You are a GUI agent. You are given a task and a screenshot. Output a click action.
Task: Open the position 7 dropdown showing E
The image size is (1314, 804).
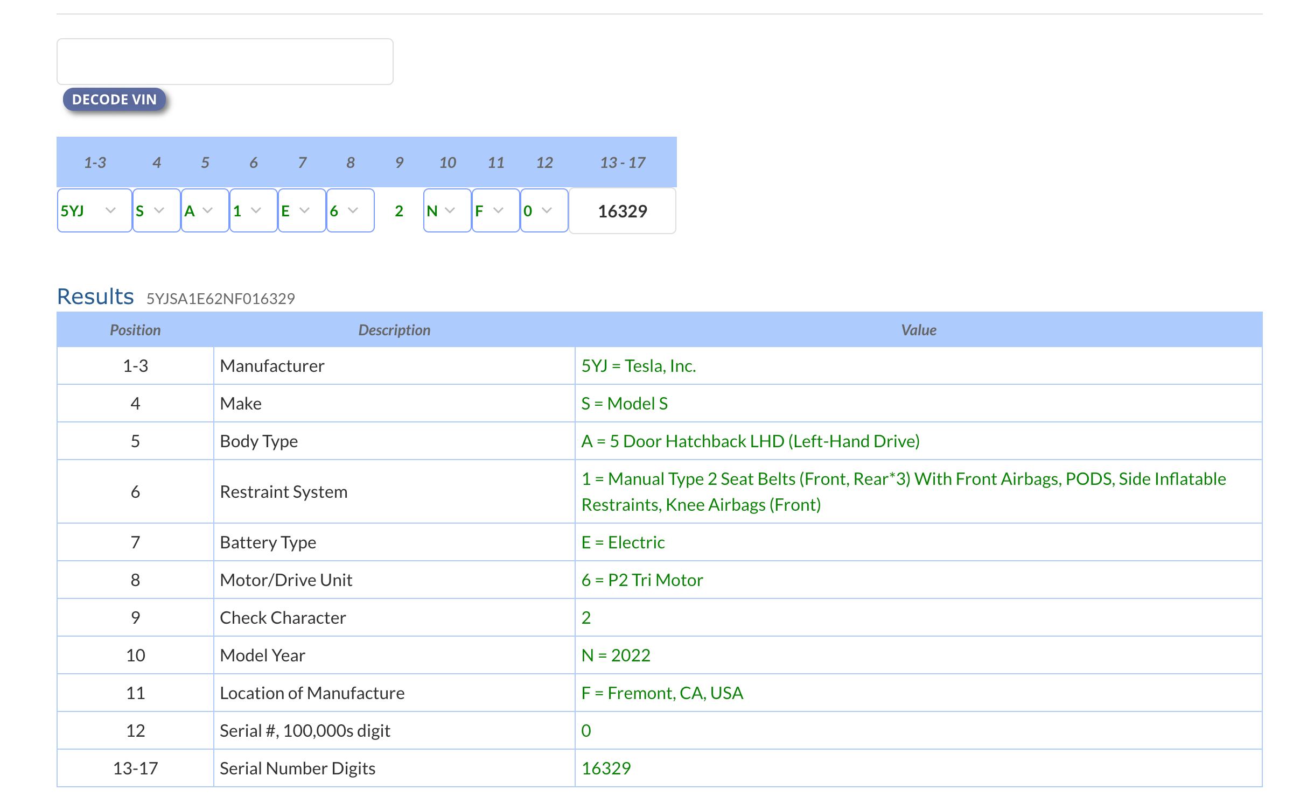302,210
